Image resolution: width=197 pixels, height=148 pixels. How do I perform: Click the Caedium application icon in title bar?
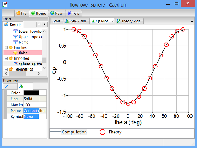point(5,4)
